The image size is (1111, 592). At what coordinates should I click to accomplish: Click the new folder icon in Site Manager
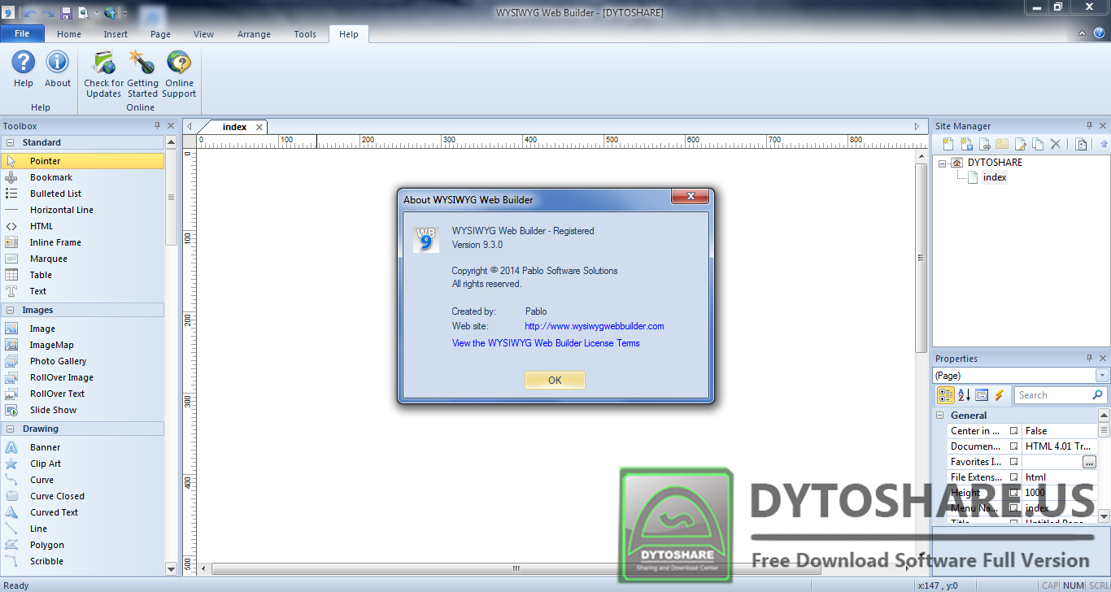(x=1002, y=144)
